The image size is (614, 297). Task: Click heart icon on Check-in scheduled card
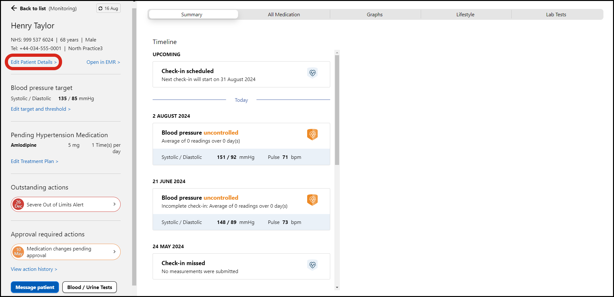(x=312, y=73)
